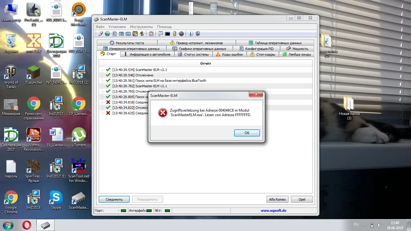Switch to Коды ошибок tab
411x231 pixels.
click(230, 54)
